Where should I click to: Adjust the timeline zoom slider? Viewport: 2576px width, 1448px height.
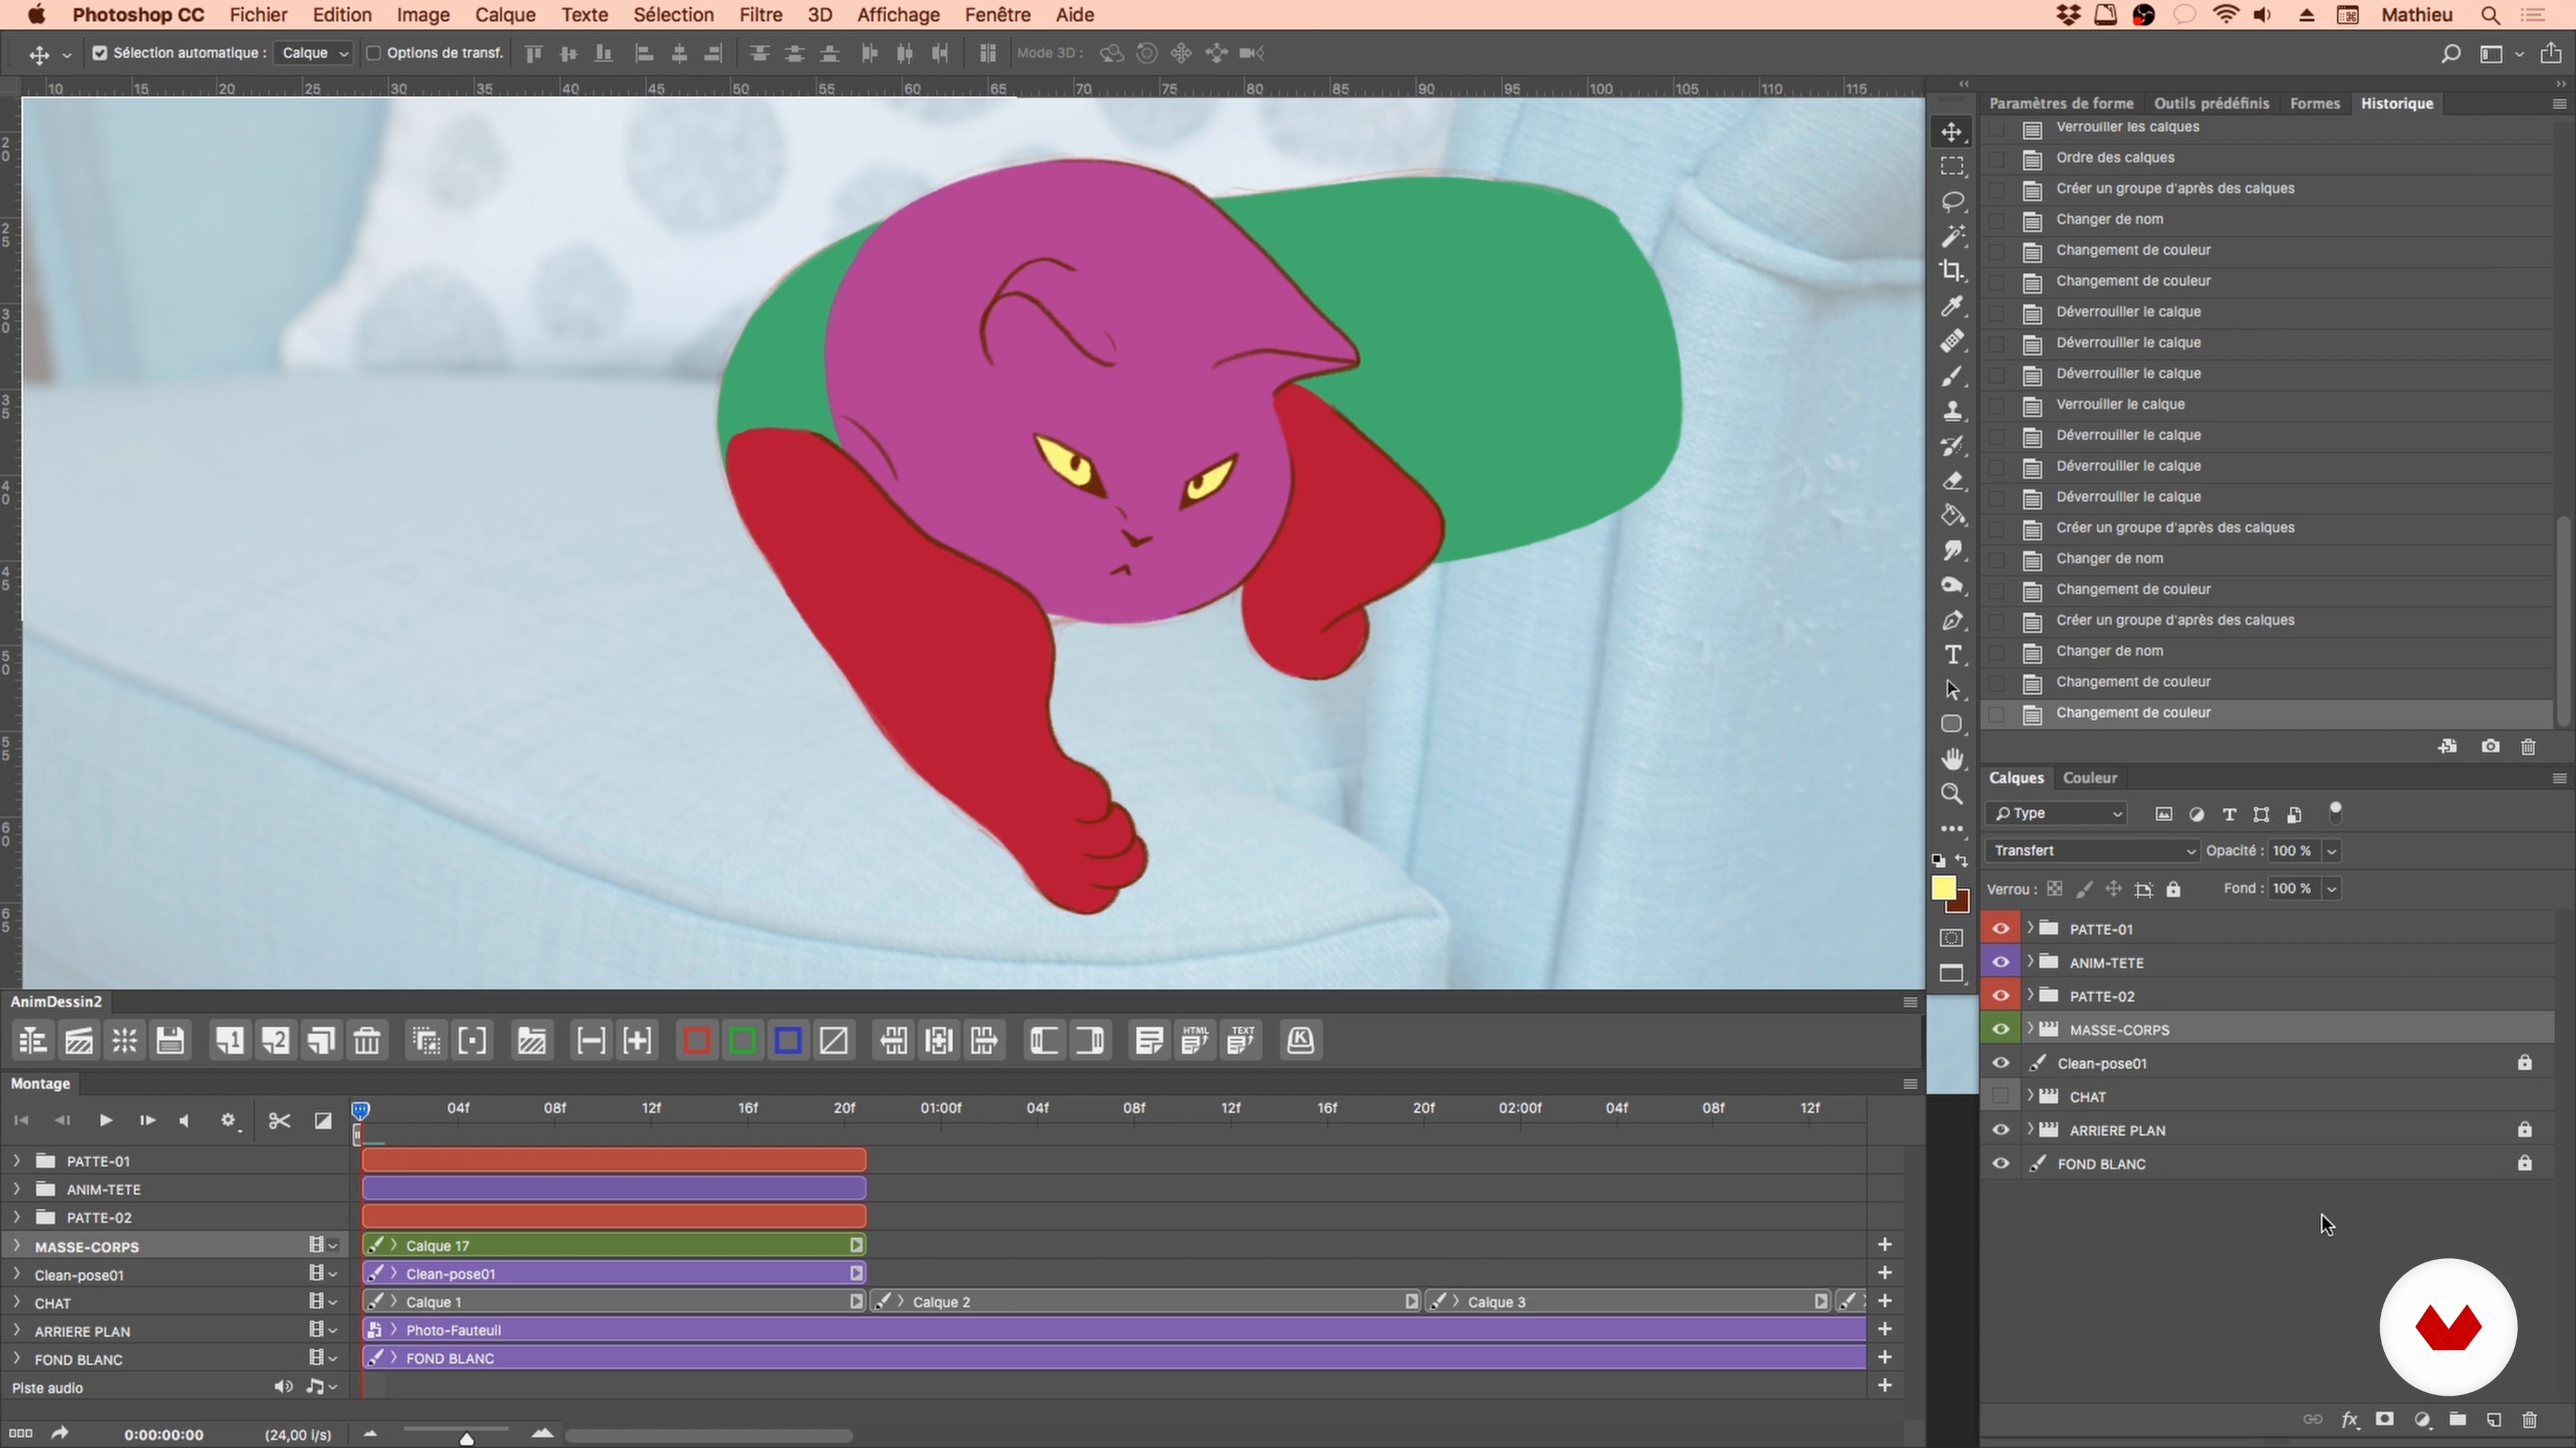click(x=466, y=1439)
